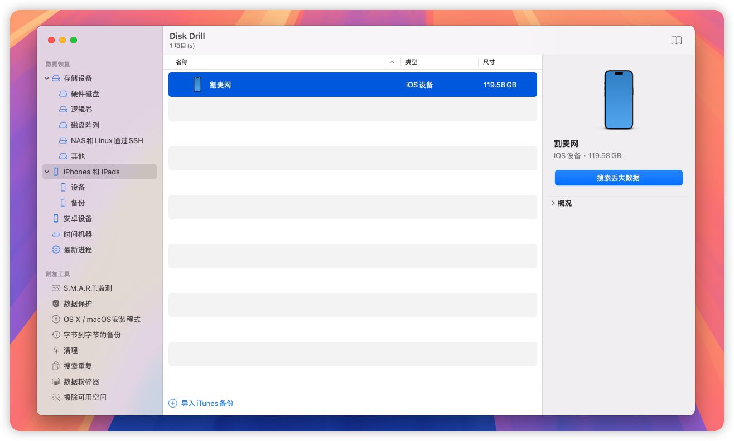This screenshot has height=441, width=734.
Task: Select 备份 under iPhones 和 iPads
Action: point(78,203)
